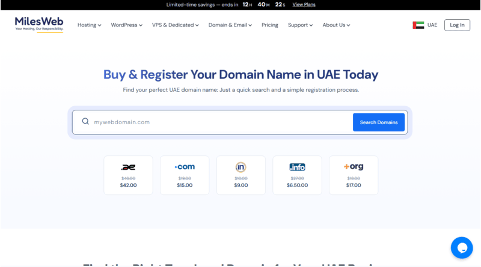Select the .ae domain card

click(128, 175)
